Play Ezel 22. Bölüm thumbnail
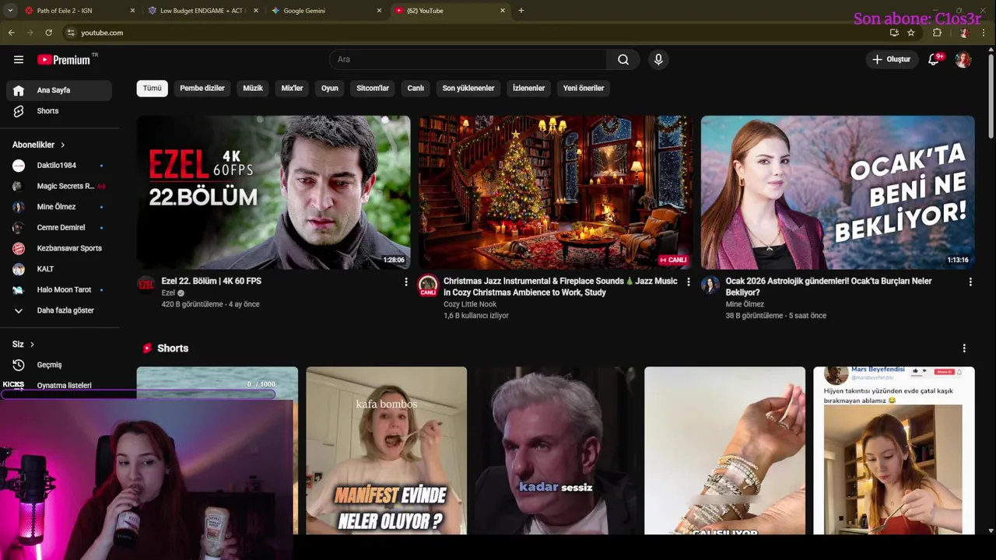The width and height of the screenshot is (996, 560). 273,192
